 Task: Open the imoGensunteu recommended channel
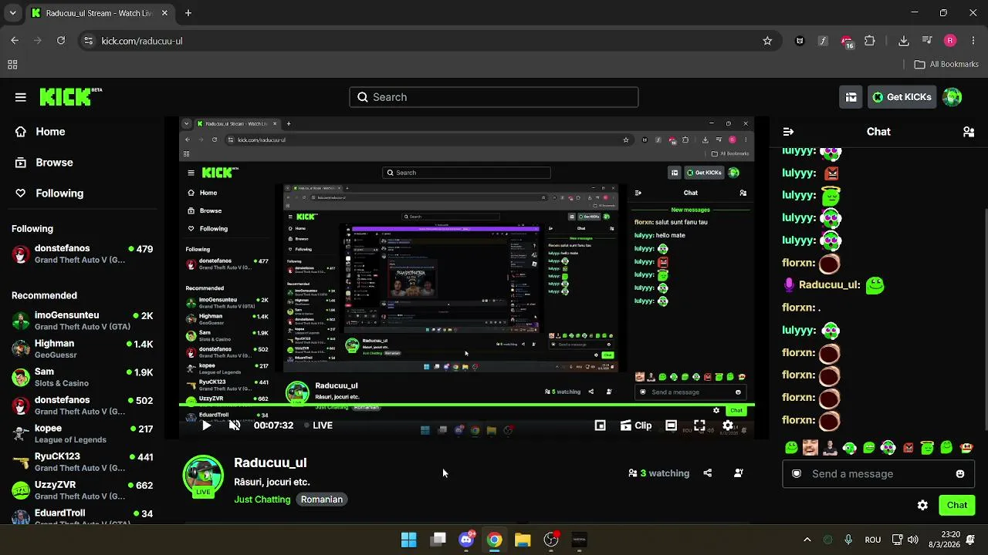[x=83, y=321]
